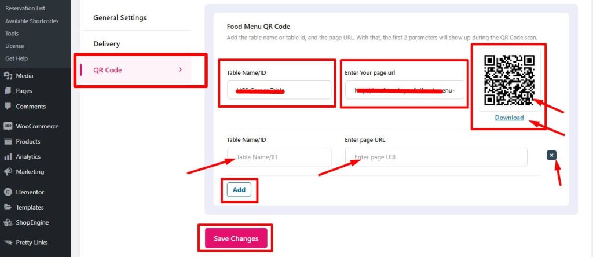Click the Media icon in sidebar
The height and width of the screenshot is (257, 593).
(8, 76)
